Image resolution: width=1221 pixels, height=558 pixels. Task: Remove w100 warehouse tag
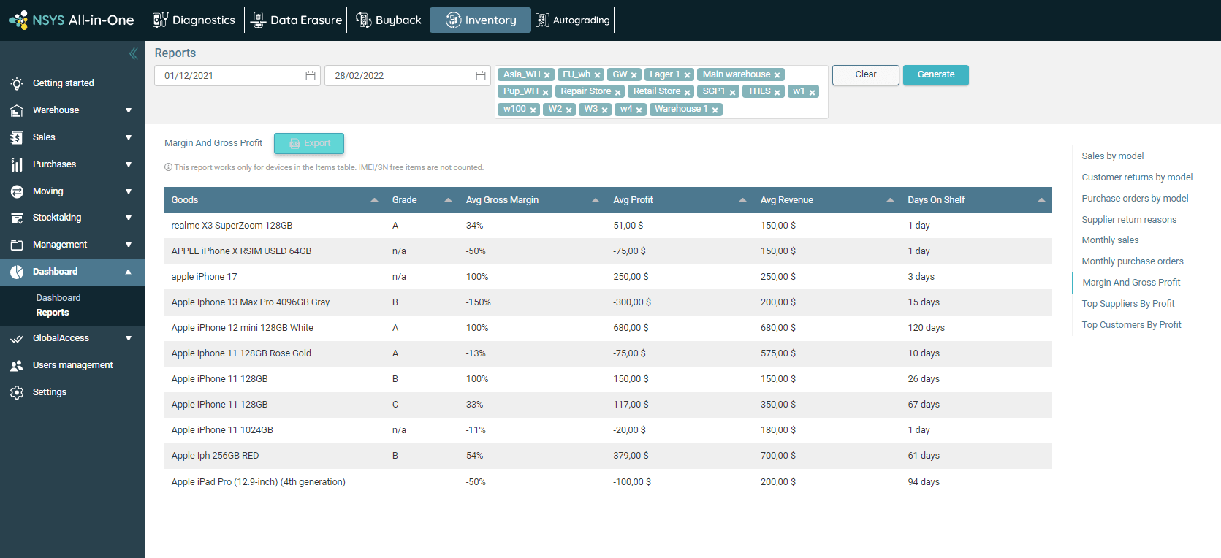[x=533, y=110]
